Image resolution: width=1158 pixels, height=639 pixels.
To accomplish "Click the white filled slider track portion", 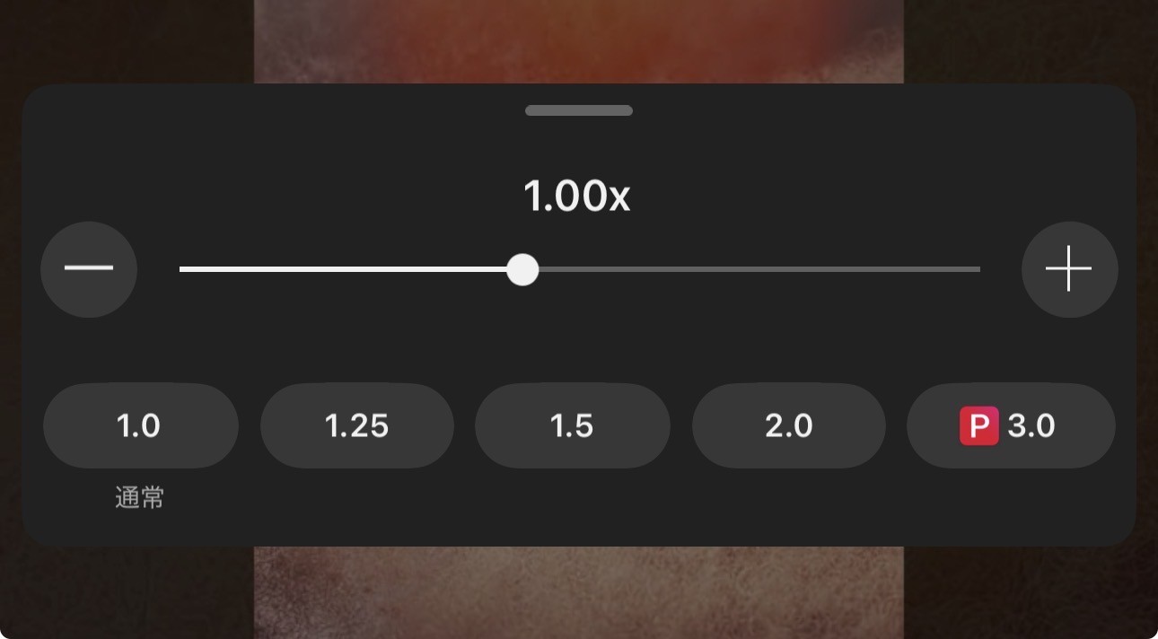I will point(343,269).
